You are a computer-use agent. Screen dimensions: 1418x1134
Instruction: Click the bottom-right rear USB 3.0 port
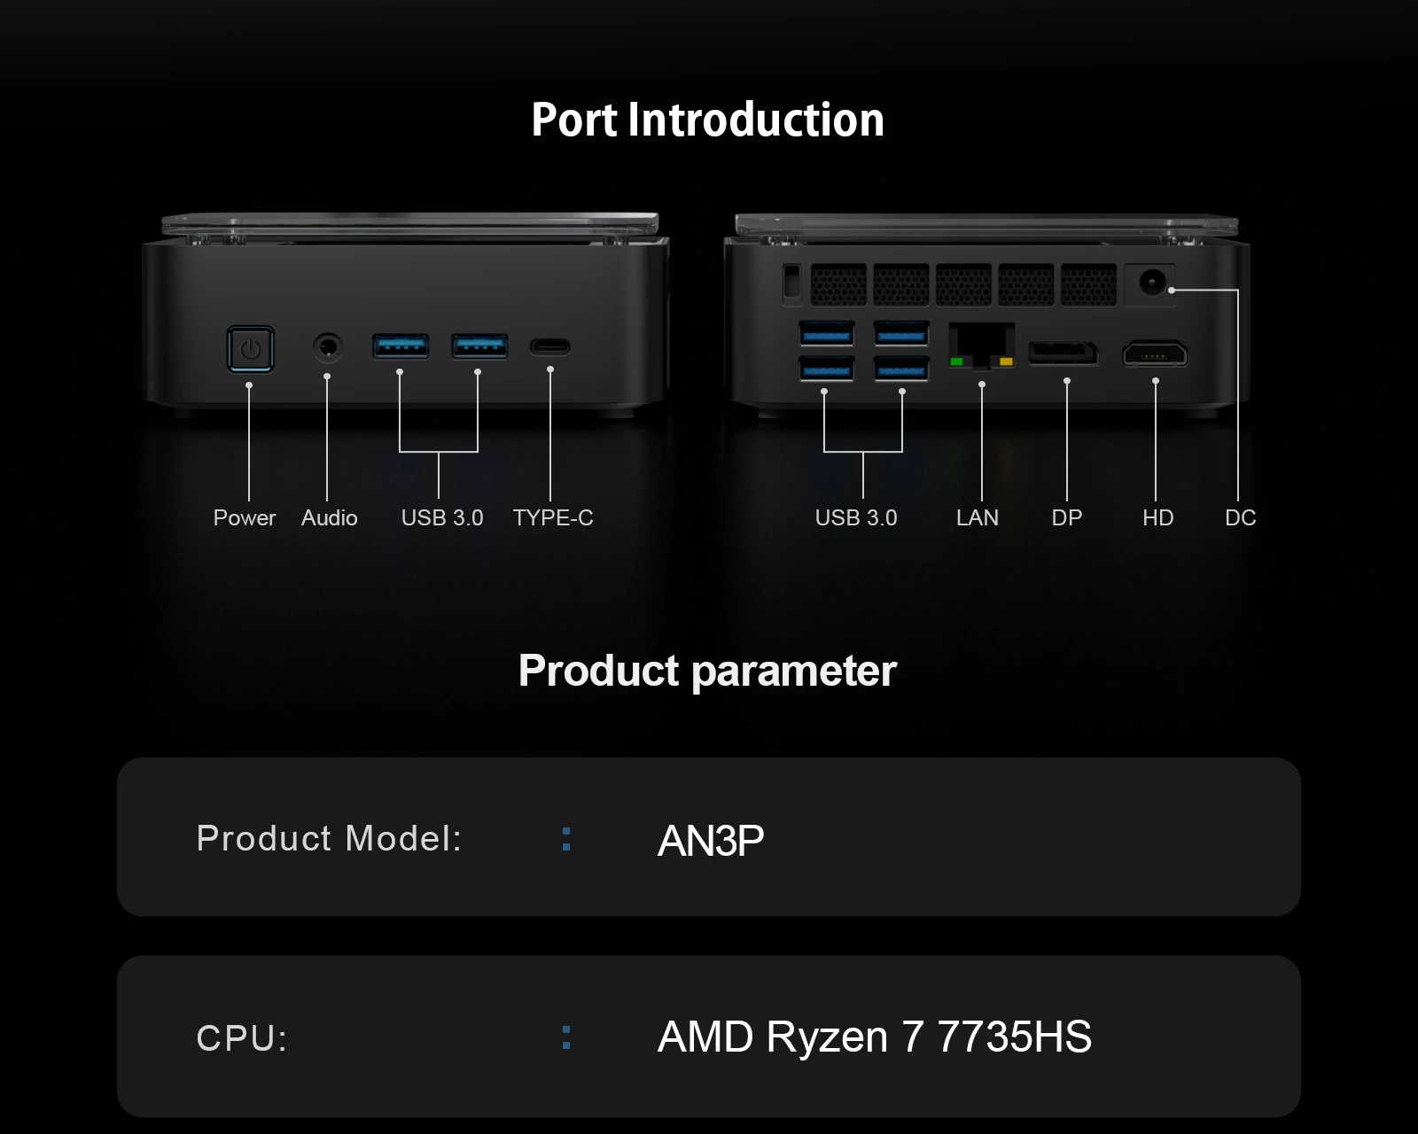(x=901, y=368)
